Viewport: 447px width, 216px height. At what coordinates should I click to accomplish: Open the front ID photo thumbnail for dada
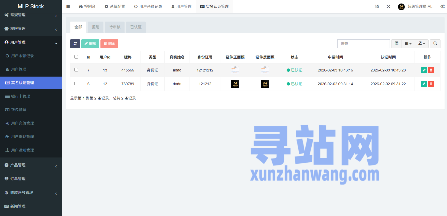[x=235, y=84]
